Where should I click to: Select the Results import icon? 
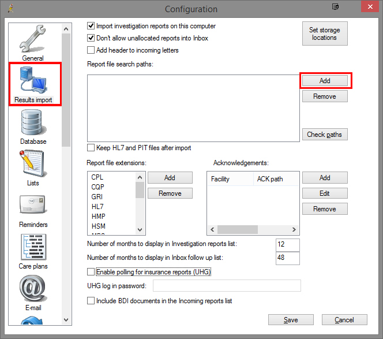pyautogui.click(x=33, y=83)
